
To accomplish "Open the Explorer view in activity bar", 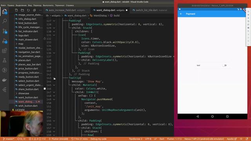I will pyautogui.click(x=4, y=11).
